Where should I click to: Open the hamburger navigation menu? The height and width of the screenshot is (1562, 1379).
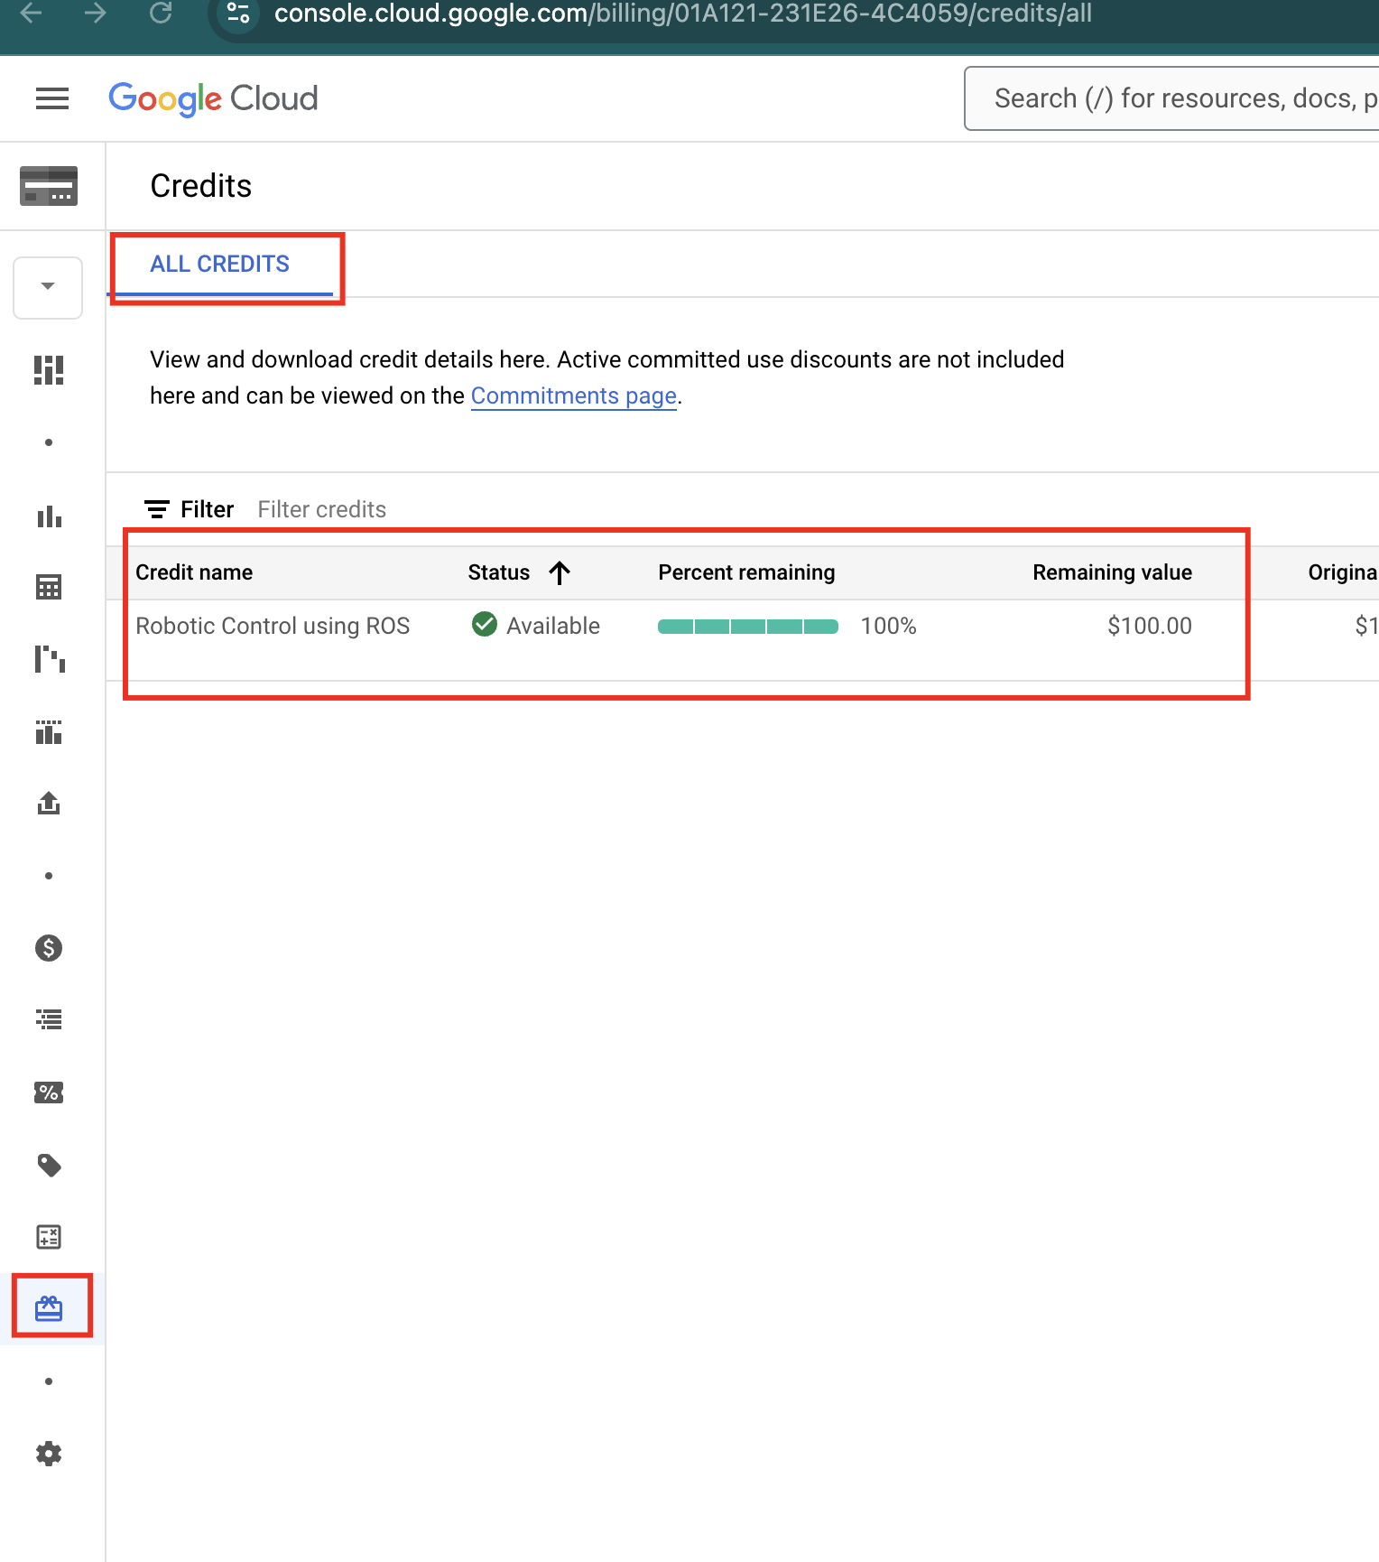[52, 98]
